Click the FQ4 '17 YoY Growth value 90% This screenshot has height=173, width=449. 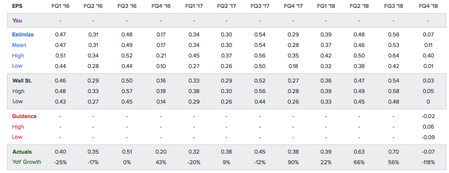pyautogui.click(x=293, y=162)
